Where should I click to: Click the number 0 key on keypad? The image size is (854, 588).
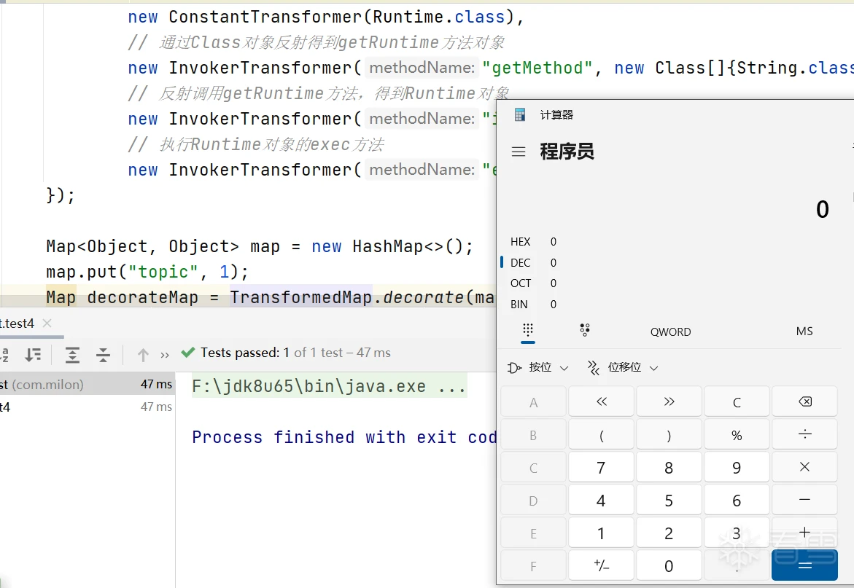click(669, 565)
